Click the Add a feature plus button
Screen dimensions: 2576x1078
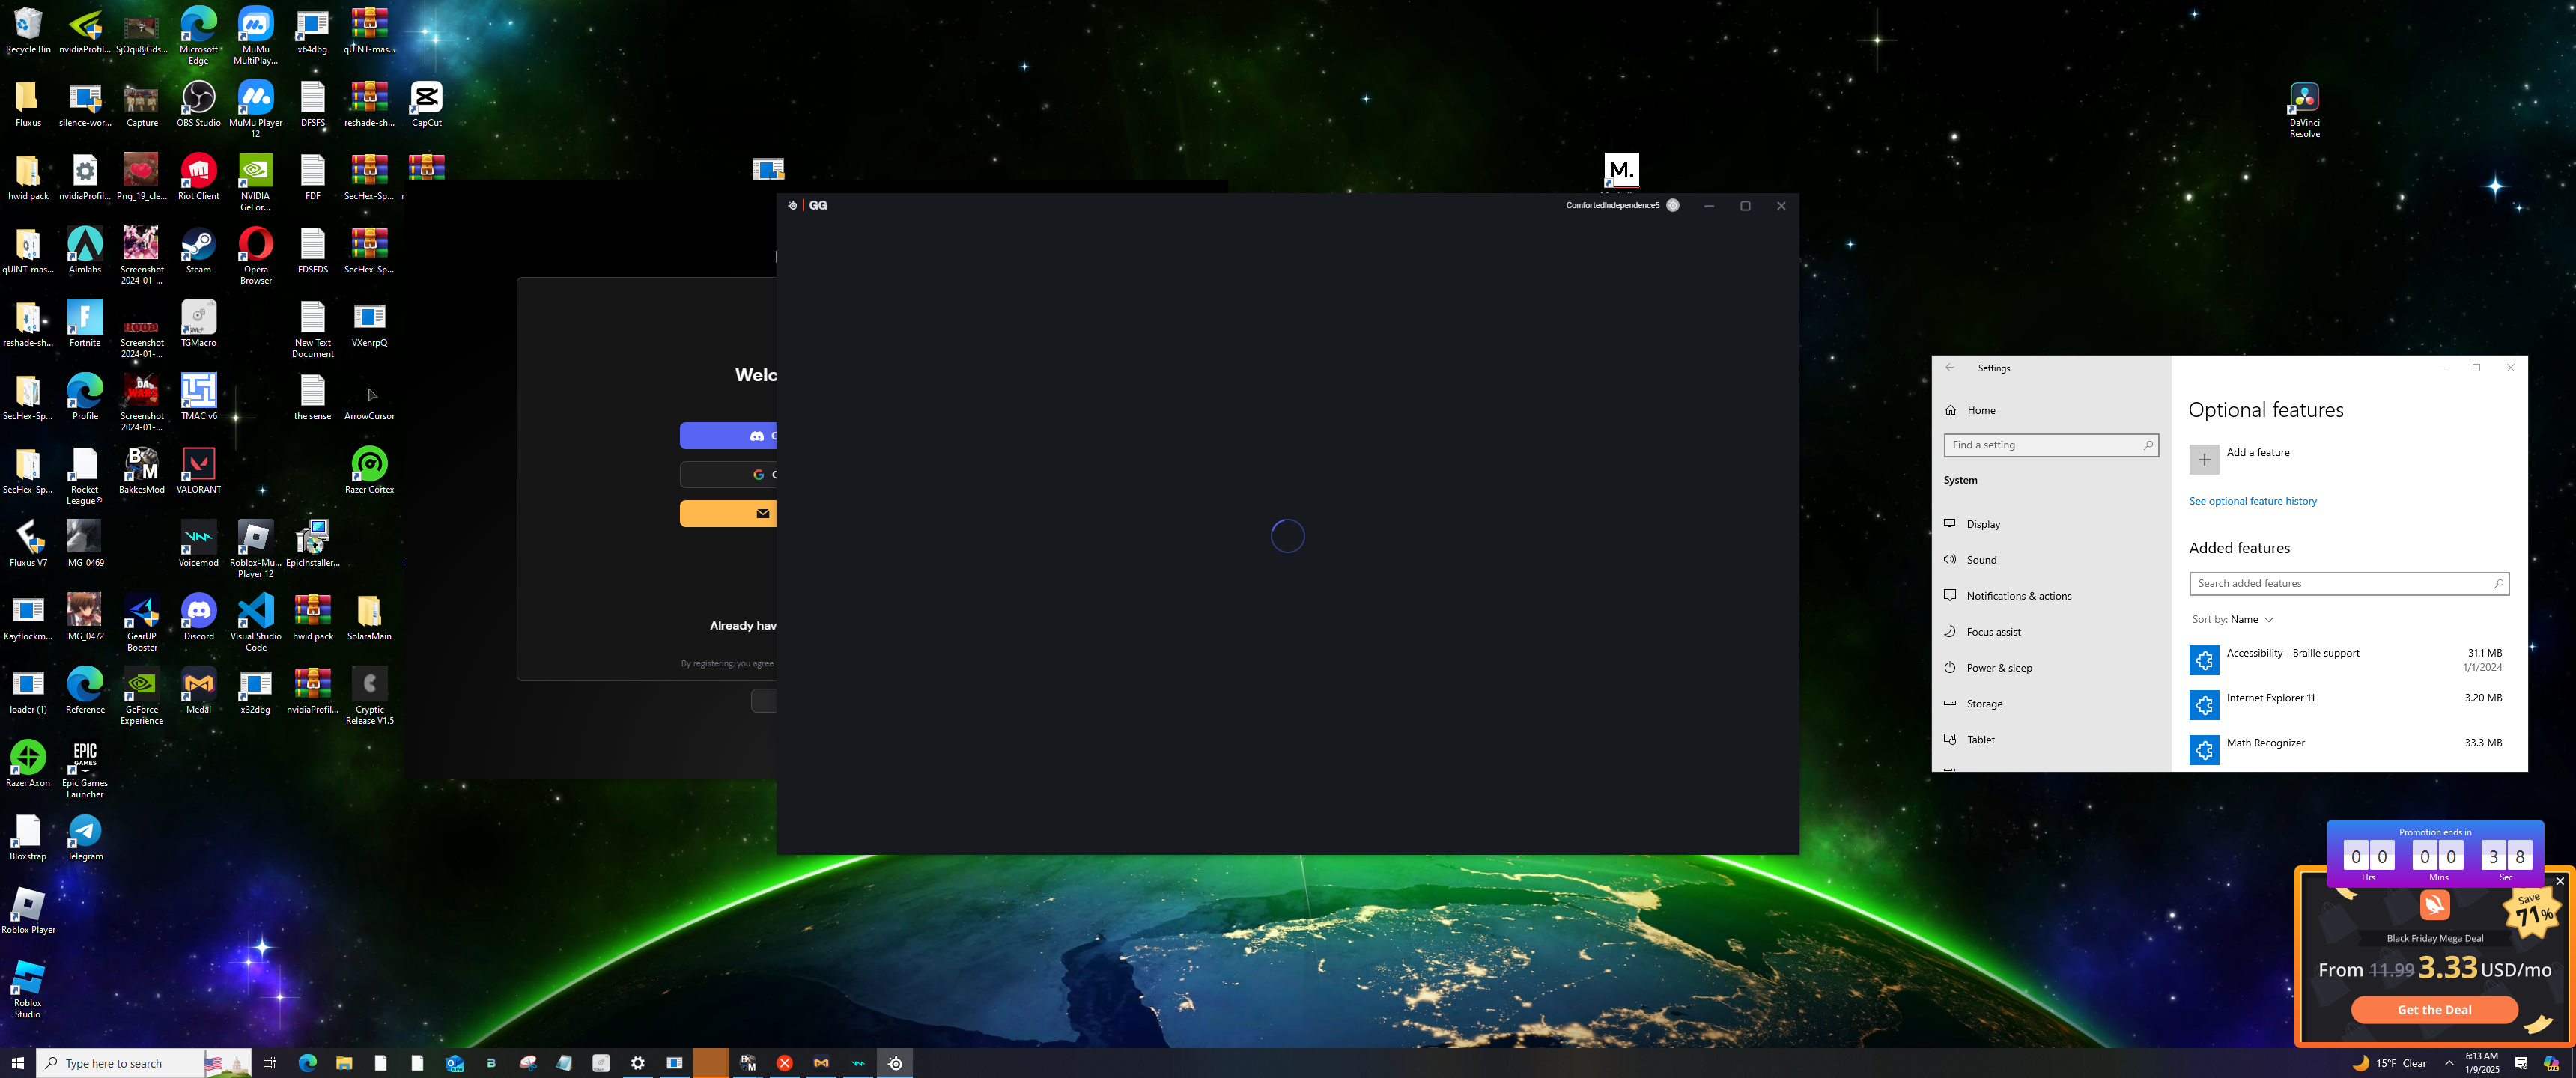2204,460
